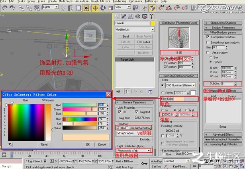This screenshot has height=169, width=245.
Task: Click the cd intensity value field
Action: point(168,115)
